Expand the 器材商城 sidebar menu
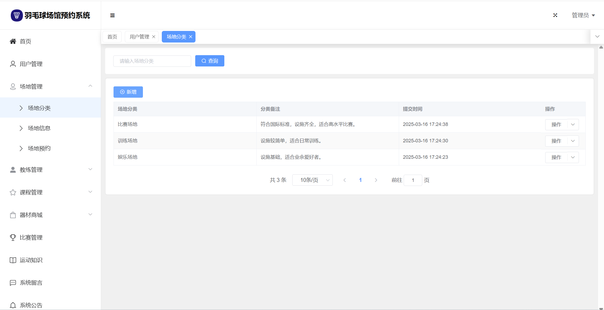 (90, 214)
